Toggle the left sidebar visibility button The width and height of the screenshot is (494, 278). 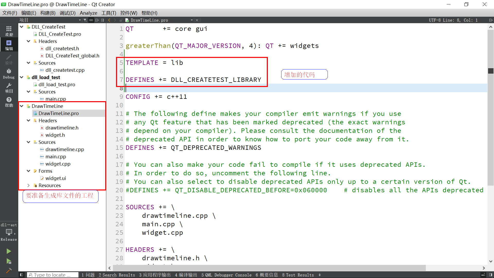point(22,275)
